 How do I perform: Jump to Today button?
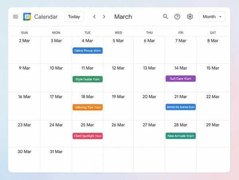coord(74,17)
